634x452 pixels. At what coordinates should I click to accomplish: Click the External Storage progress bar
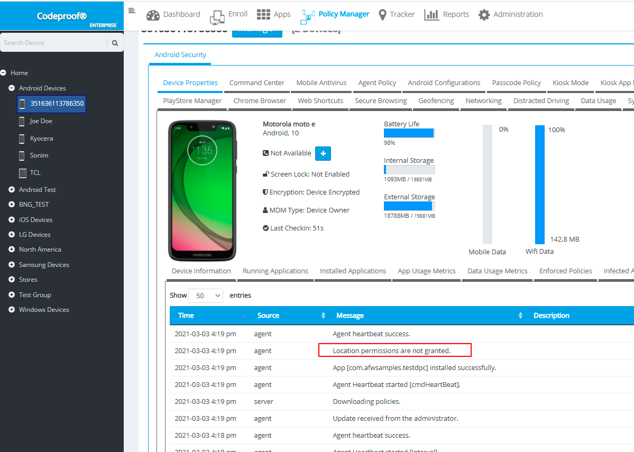pos(409,206)
